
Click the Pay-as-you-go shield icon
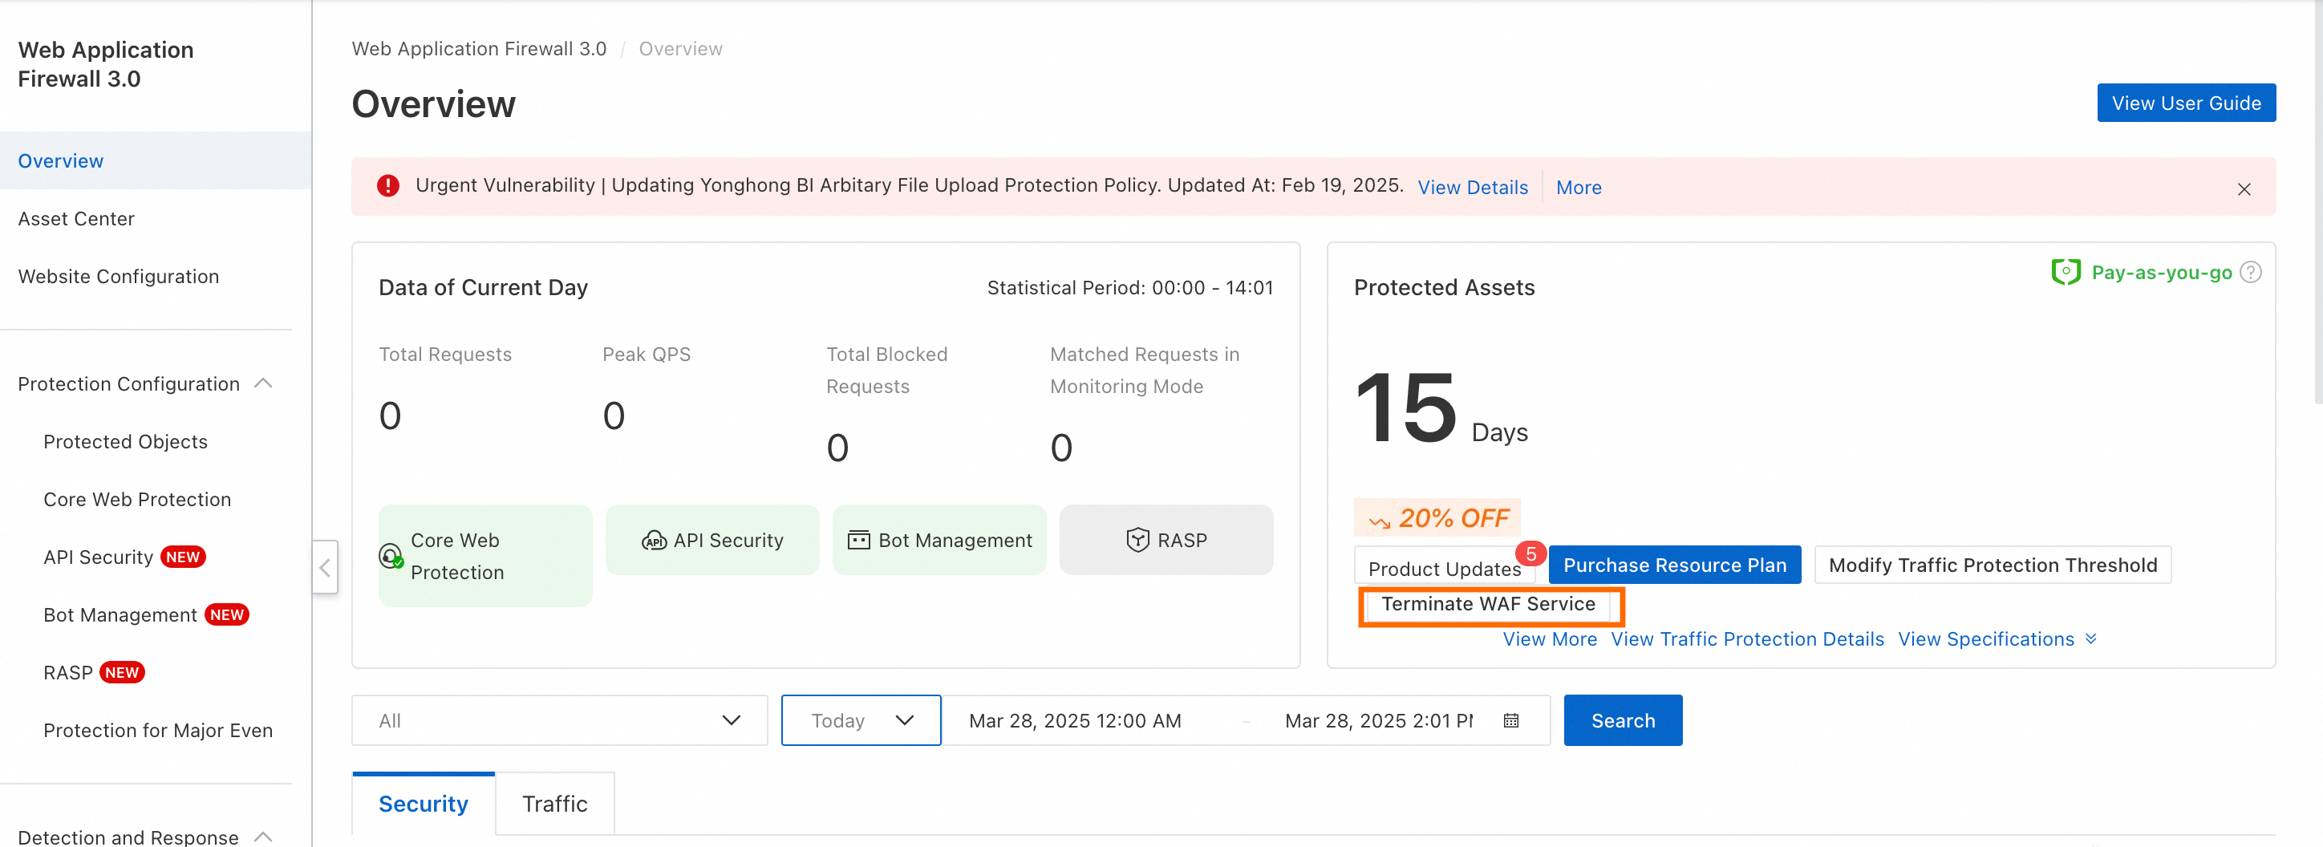point(2065,272)
